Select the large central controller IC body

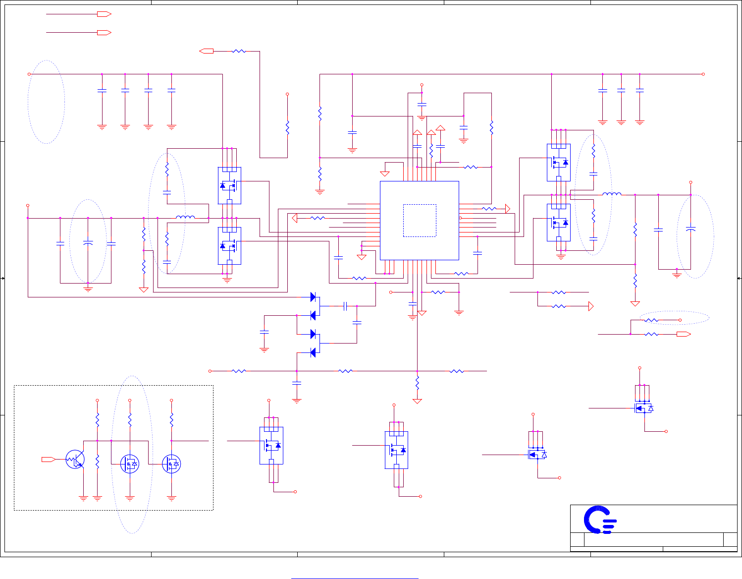419,220
